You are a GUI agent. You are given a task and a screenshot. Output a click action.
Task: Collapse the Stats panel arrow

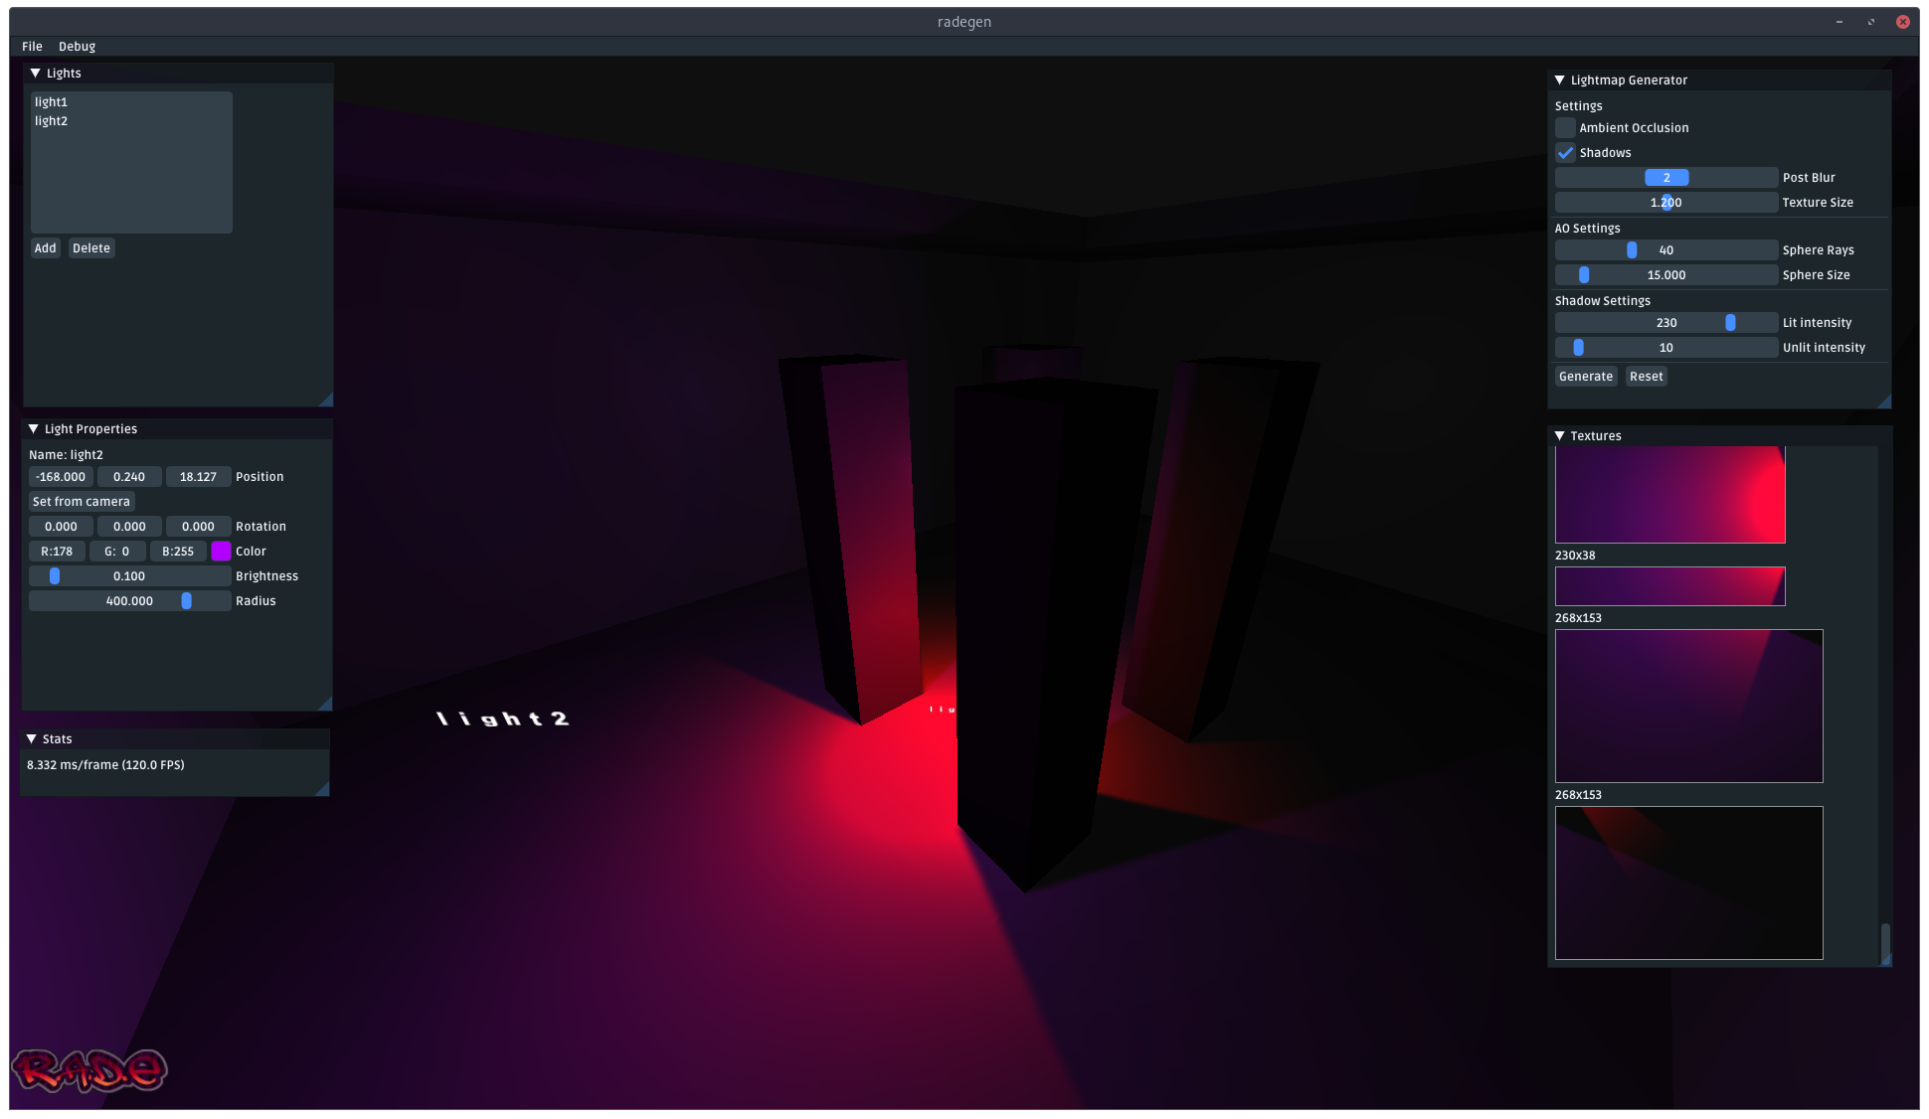32,739
